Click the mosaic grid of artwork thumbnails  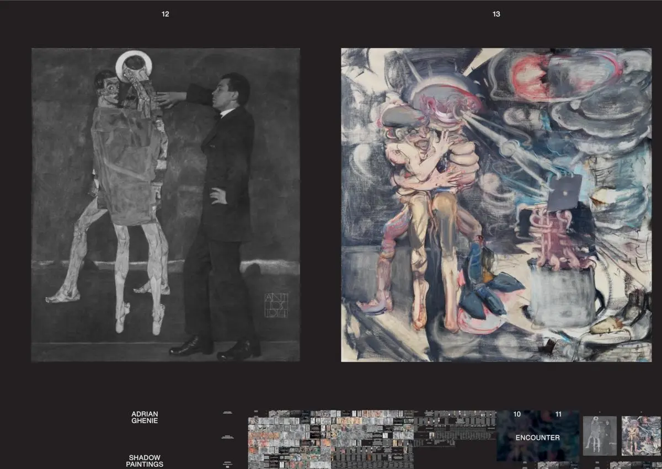[x=331, y=439]
